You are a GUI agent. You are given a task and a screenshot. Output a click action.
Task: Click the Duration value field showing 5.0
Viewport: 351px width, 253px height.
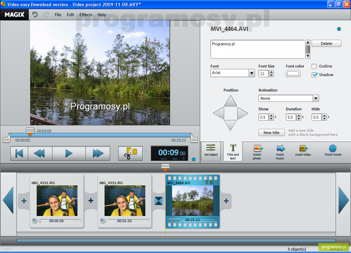tap(291, 117)
